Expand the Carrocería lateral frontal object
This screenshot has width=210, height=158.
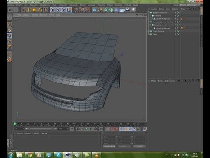pyautogui.click(x=149, y=22)
